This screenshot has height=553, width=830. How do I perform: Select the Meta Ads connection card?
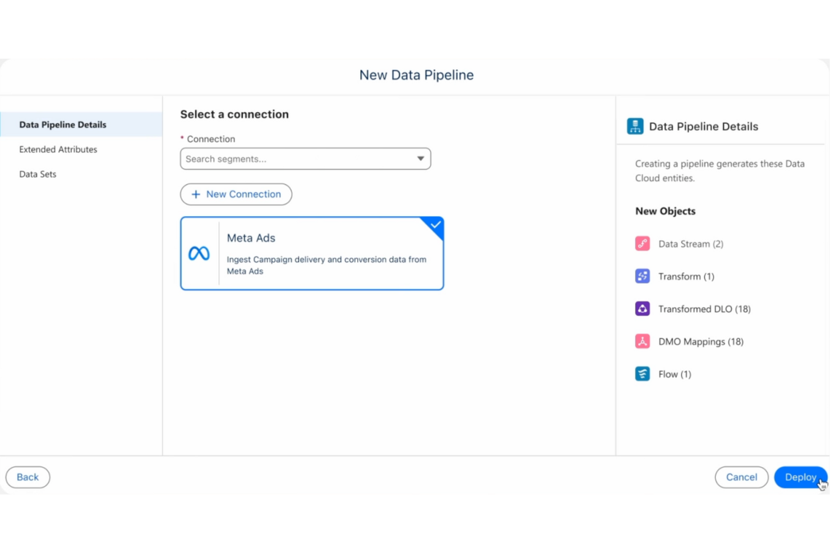312,253
